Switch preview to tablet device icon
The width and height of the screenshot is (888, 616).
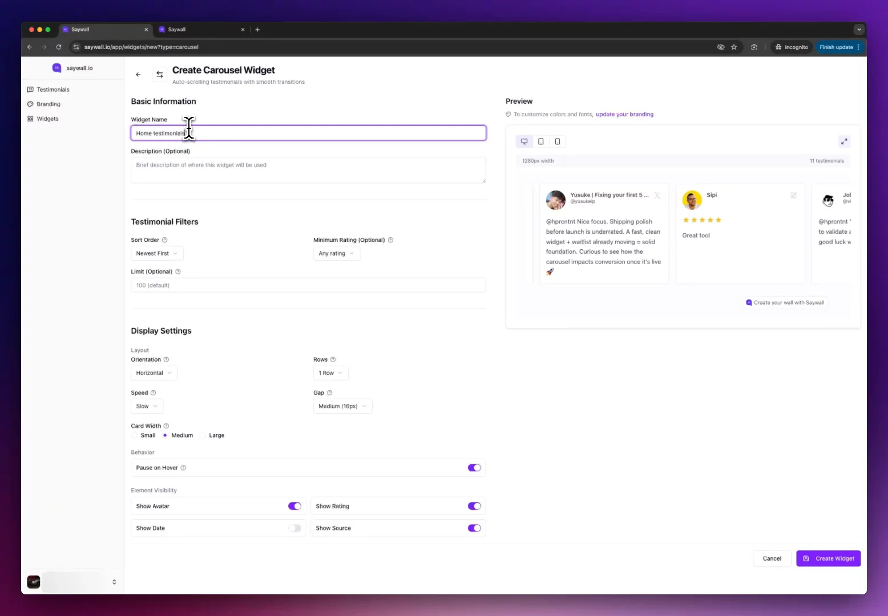tap(541, 141)
